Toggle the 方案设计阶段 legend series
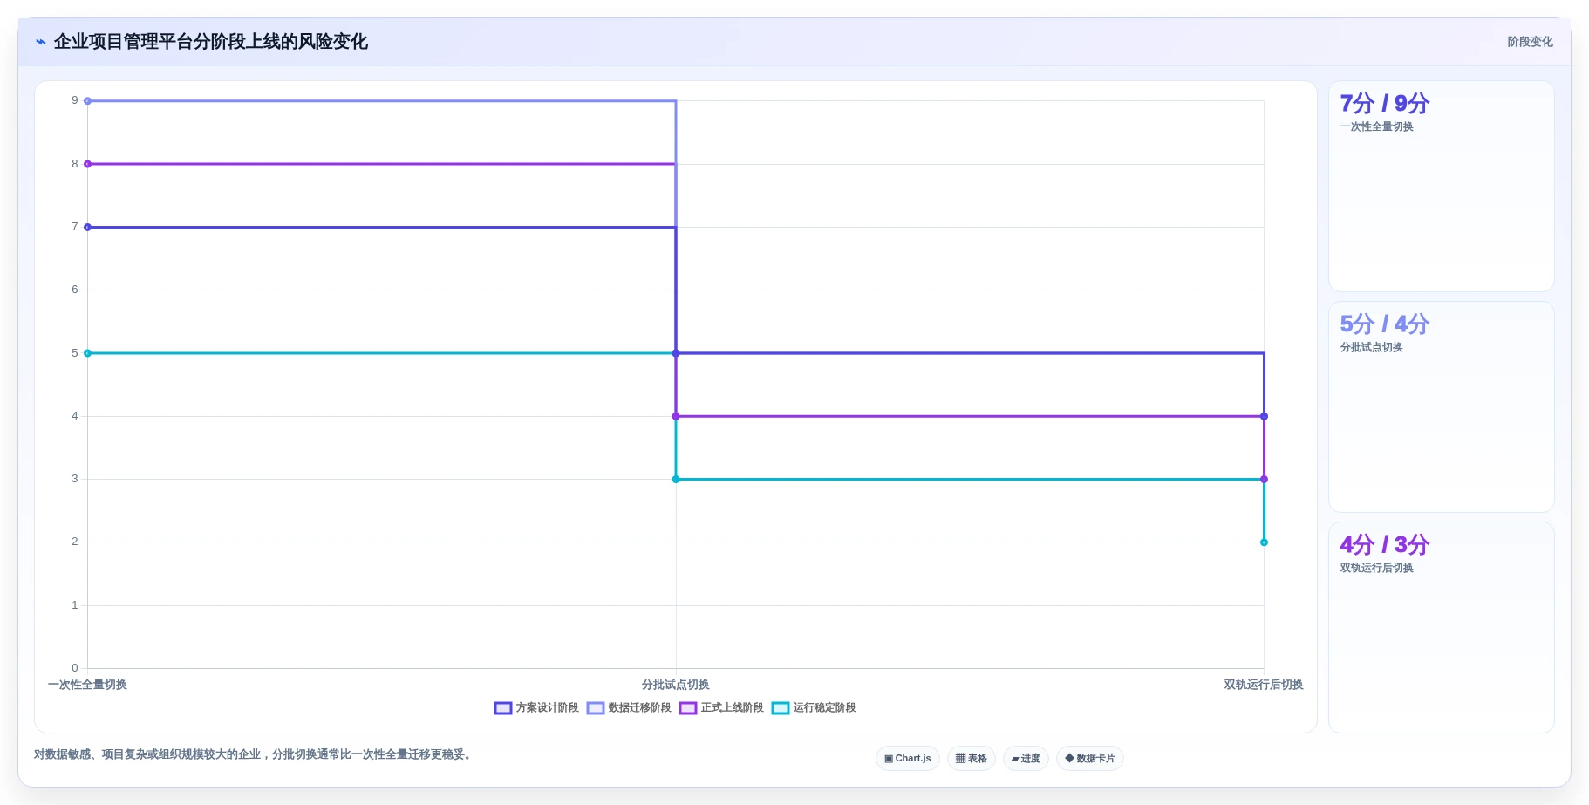1589x805 pixels. [x=536, y=707]
